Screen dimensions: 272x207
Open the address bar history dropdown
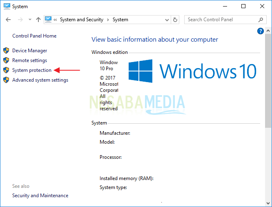[167, 20]
